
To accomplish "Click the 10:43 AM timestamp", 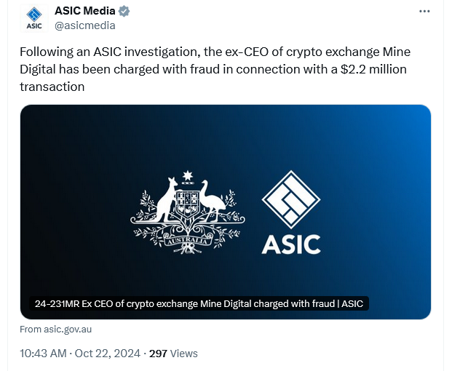I will coord(44,354).
